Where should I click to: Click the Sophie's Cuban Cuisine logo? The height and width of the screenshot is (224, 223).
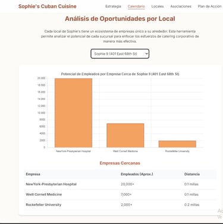(48, 7)
